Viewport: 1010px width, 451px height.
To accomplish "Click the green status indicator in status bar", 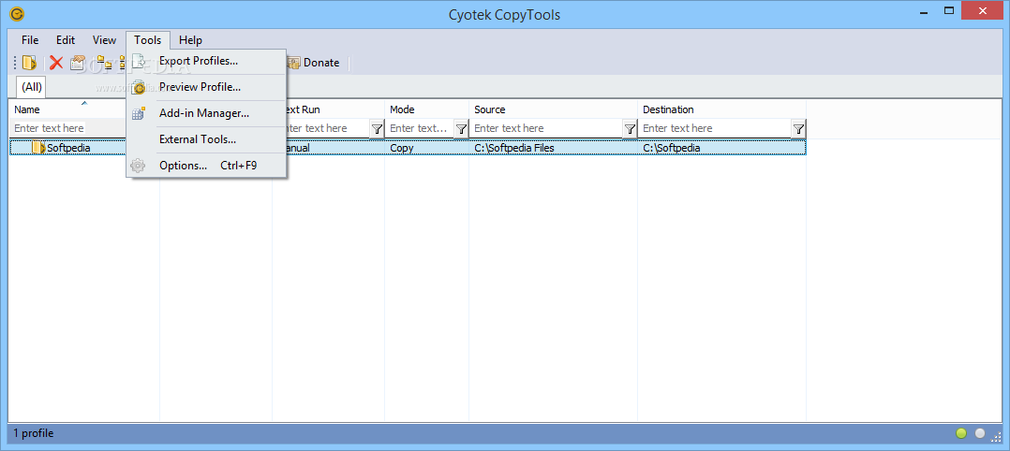I will coord(961,433).
